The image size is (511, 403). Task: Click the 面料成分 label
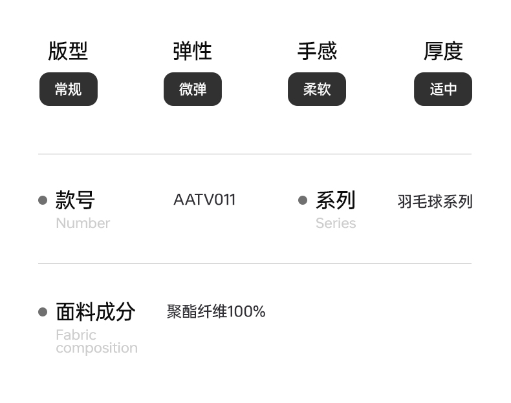coord(96,312)
